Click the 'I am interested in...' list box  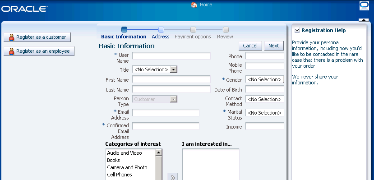(211, 164)
